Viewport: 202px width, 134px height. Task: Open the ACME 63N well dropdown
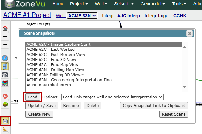pyautogui.click(x=82, y=16)
